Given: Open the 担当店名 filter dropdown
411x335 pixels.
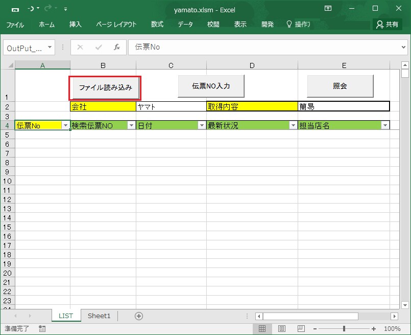Looking at the screenshot, I should (385, 125).
